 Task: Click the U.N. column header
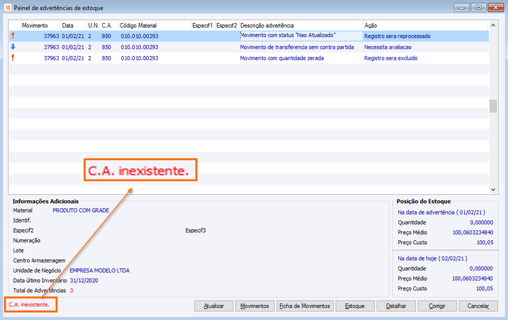[93, 26]
